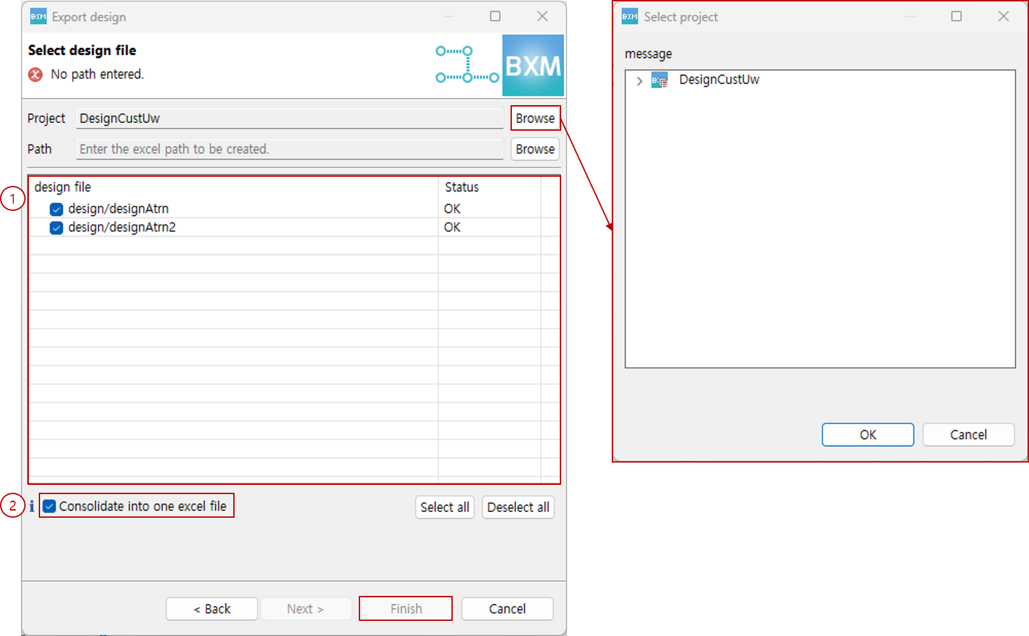Click the blue info icon beside Consolidate

(x=31, y=506)
